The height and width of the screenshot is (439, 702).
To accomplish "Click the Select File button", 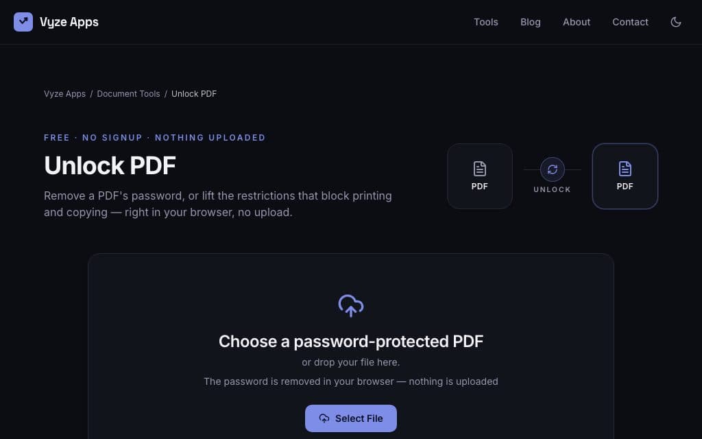I will coord(350,418).
